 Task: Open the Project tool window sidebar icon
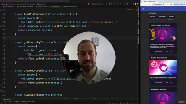[x=1, y=8]
